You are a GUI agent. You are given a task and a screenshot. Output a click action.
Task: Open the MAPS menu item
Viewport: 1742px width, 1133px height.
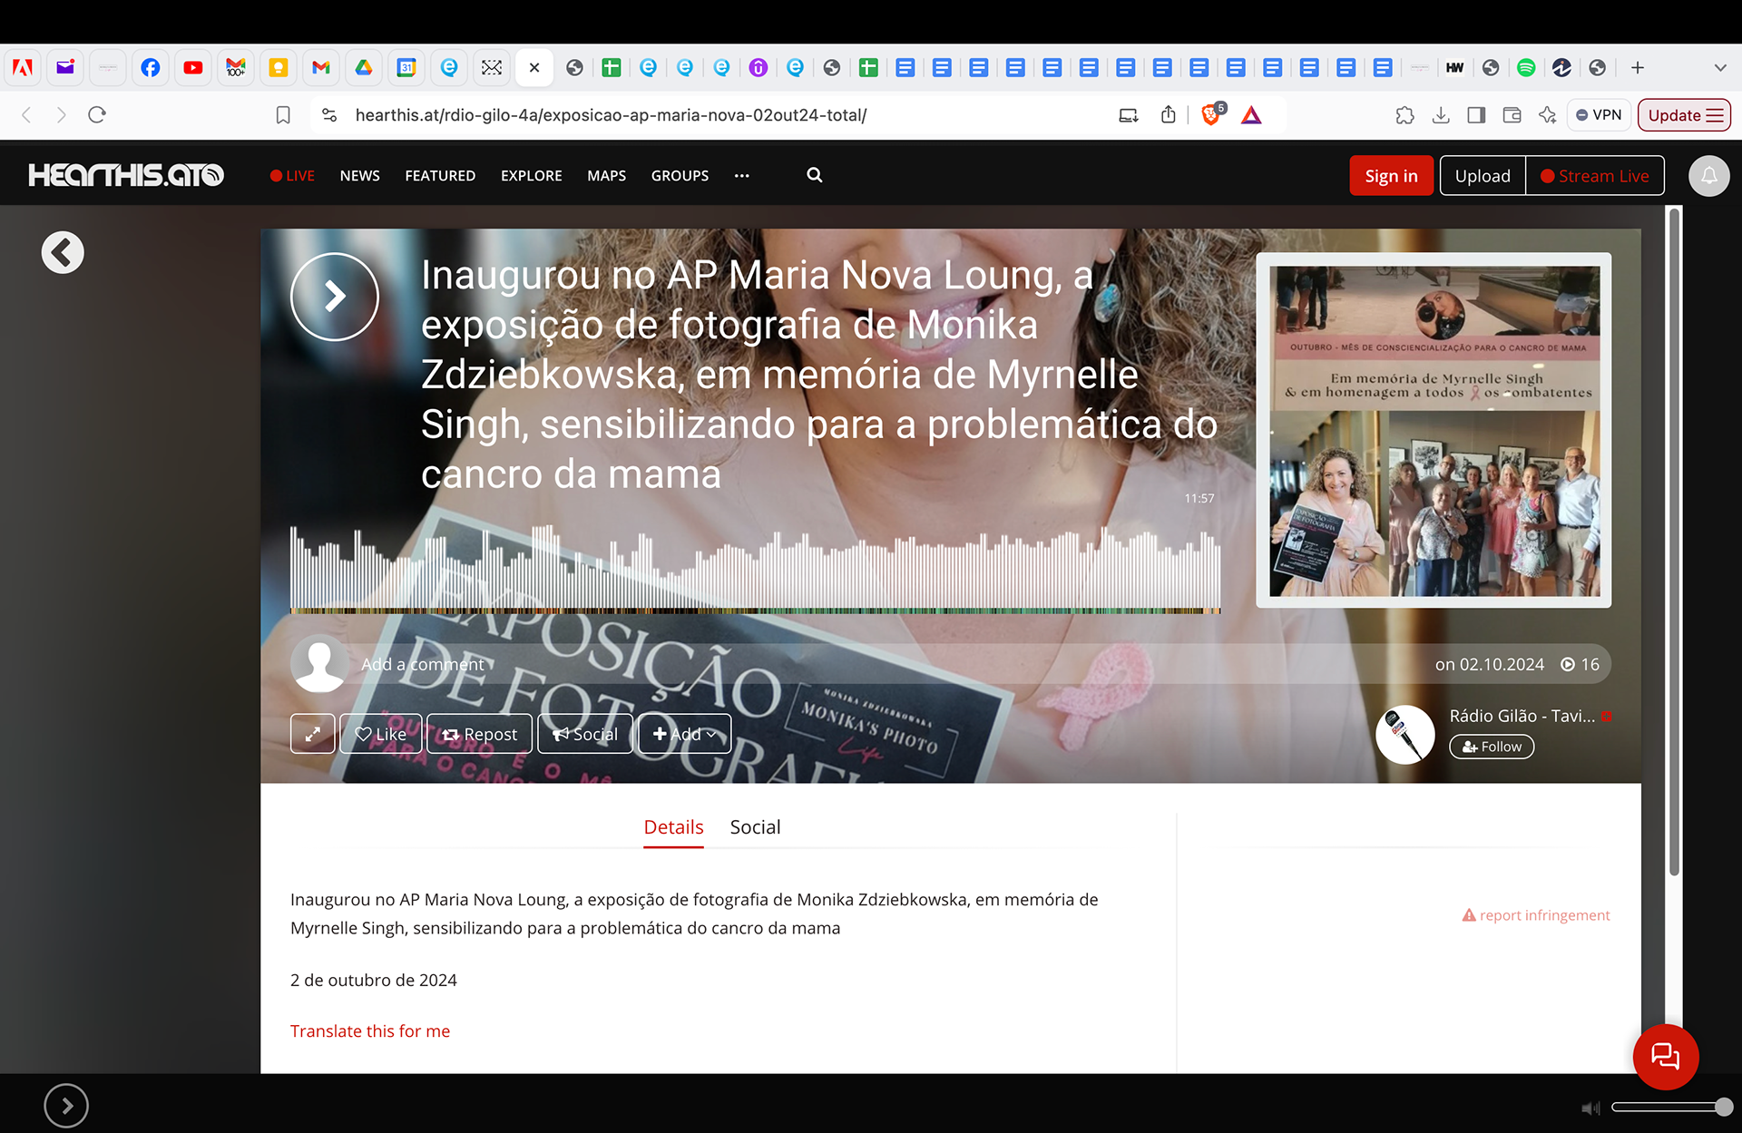(x=606, y=176)
